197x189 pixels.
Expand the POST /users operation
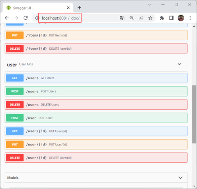(96, 91)
